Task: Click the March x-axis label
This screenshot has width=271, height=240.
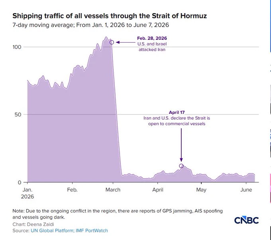Action: click(113, 190)
